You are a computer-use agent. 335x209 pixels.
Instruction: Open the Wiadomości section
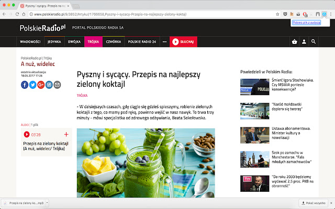[x=30, y=42]
